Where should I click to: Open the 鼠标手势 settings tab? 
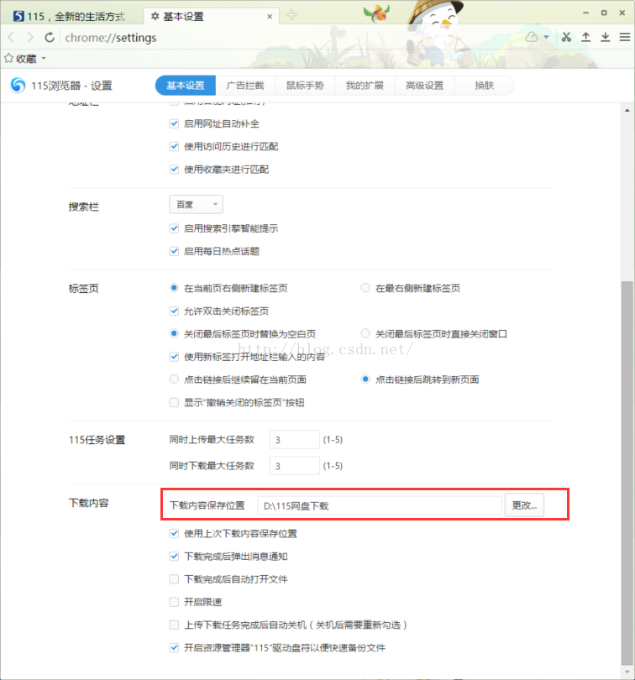[305, 86]
